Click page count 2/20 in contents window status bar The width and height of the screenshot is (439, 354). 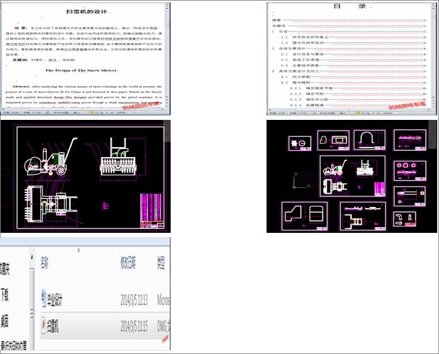(277, 114)
